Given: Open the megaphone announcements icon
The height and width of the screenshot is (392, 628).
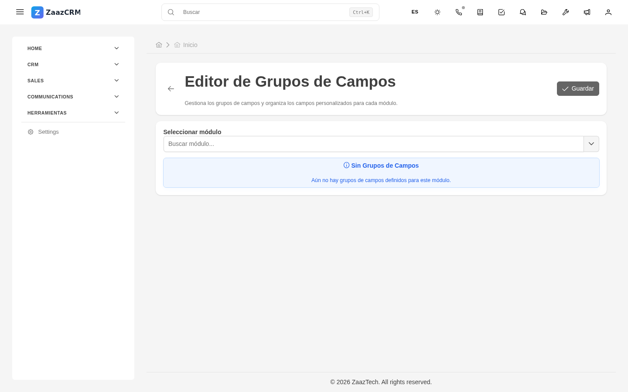Looking at the screenshot, I should (587, 12).
